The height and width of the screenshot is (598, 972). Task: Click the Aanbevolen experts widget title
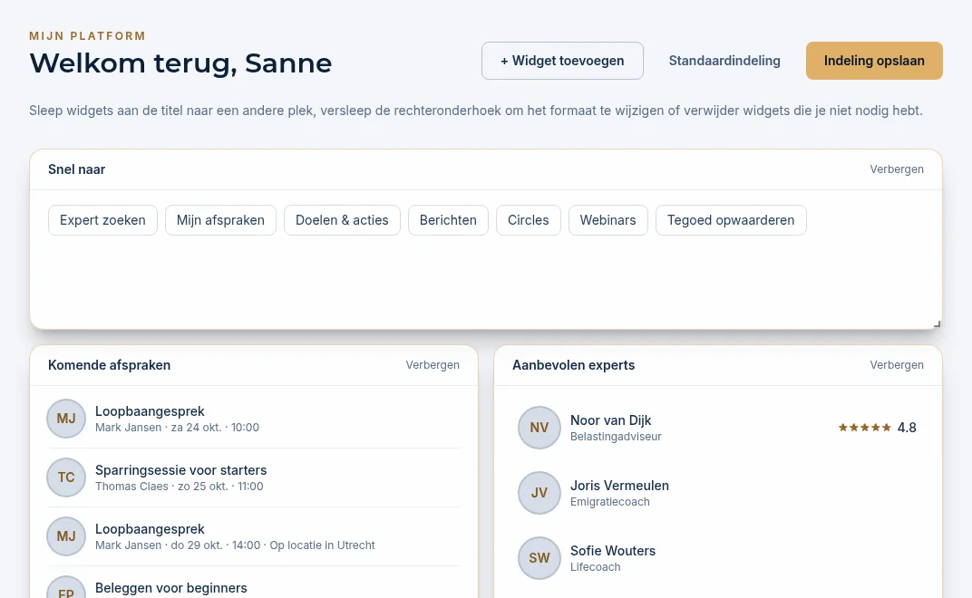coord(573,365)
